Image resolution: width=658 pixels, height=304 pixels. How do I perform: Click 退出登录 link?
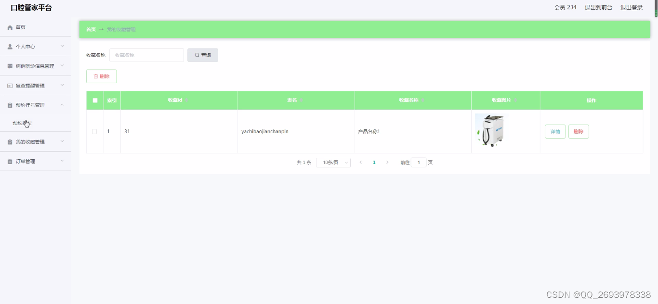coord(632,7)
